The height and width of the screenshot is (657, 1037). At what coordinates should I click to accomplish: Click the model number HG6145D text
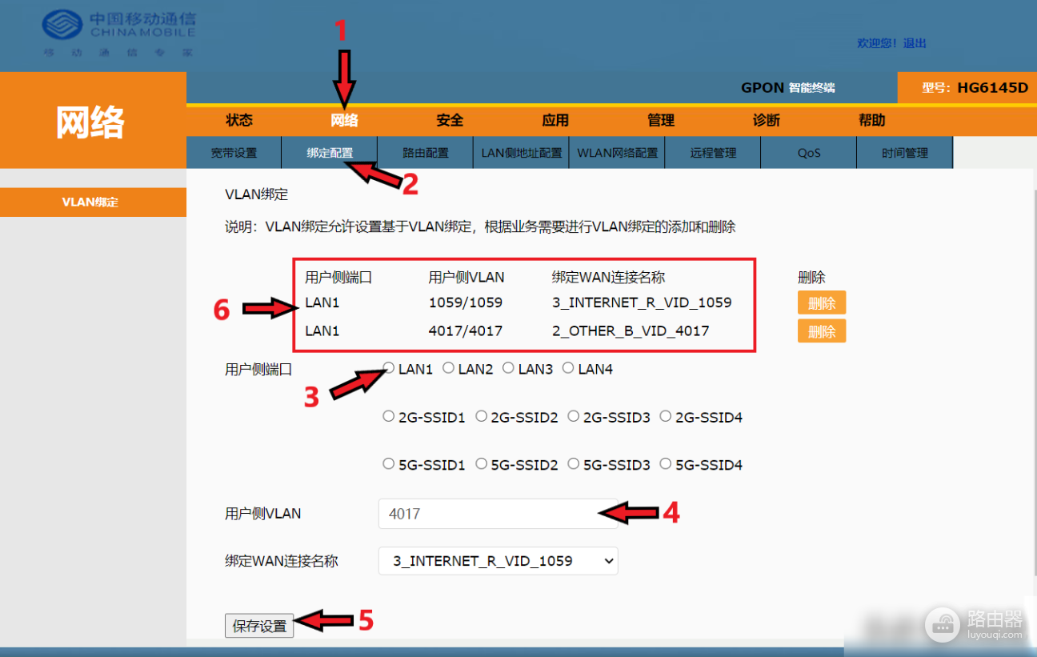pyautogui.click(x=992, y=88)
